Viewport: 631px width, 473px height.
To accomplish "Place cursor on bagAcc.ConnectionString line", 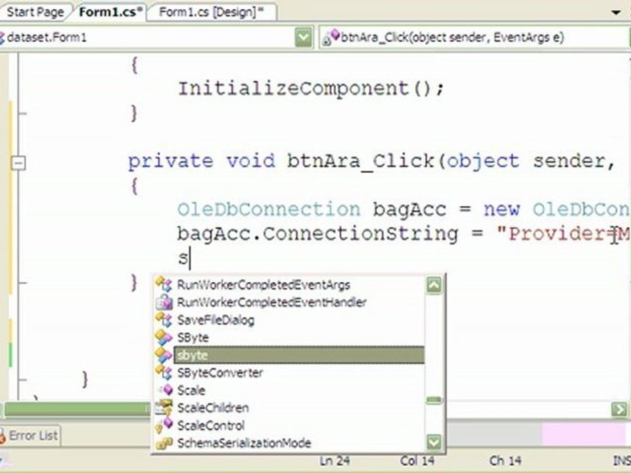I will [402, 234].
